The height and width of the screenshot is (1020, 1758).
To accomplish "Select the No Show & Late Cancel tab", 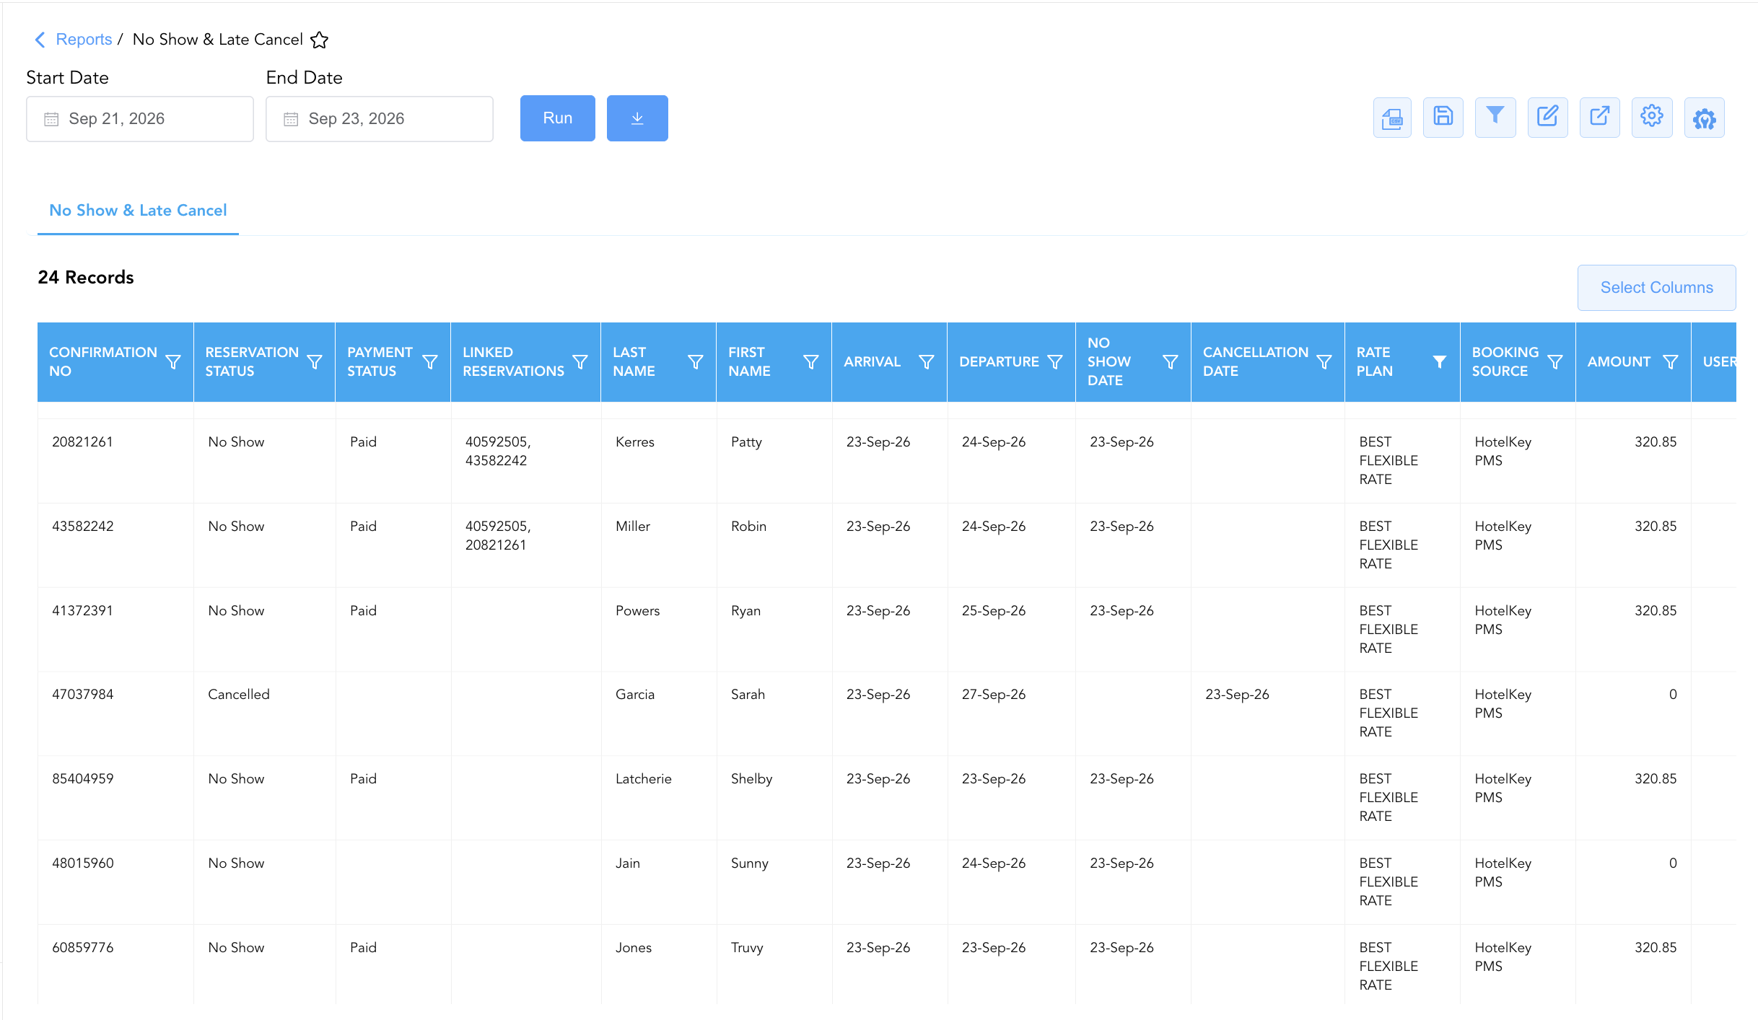I will click(138, 211).
